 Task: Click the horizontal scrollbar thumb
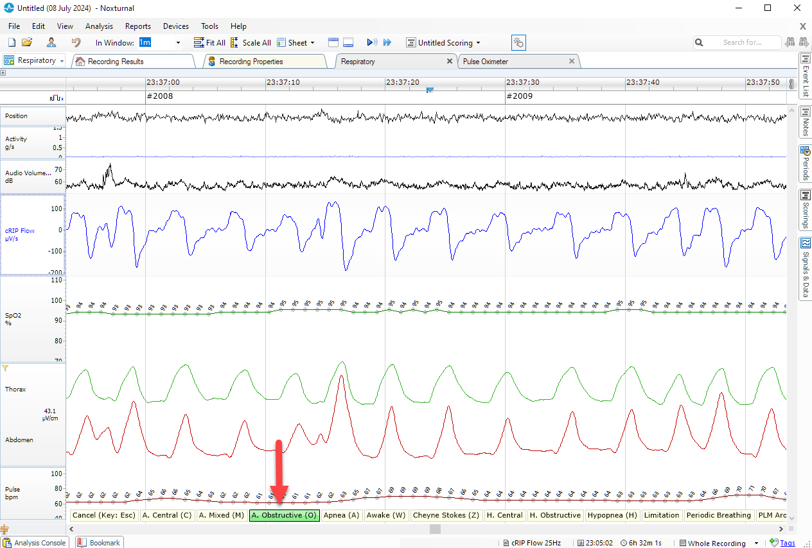[x=435, y=529]
